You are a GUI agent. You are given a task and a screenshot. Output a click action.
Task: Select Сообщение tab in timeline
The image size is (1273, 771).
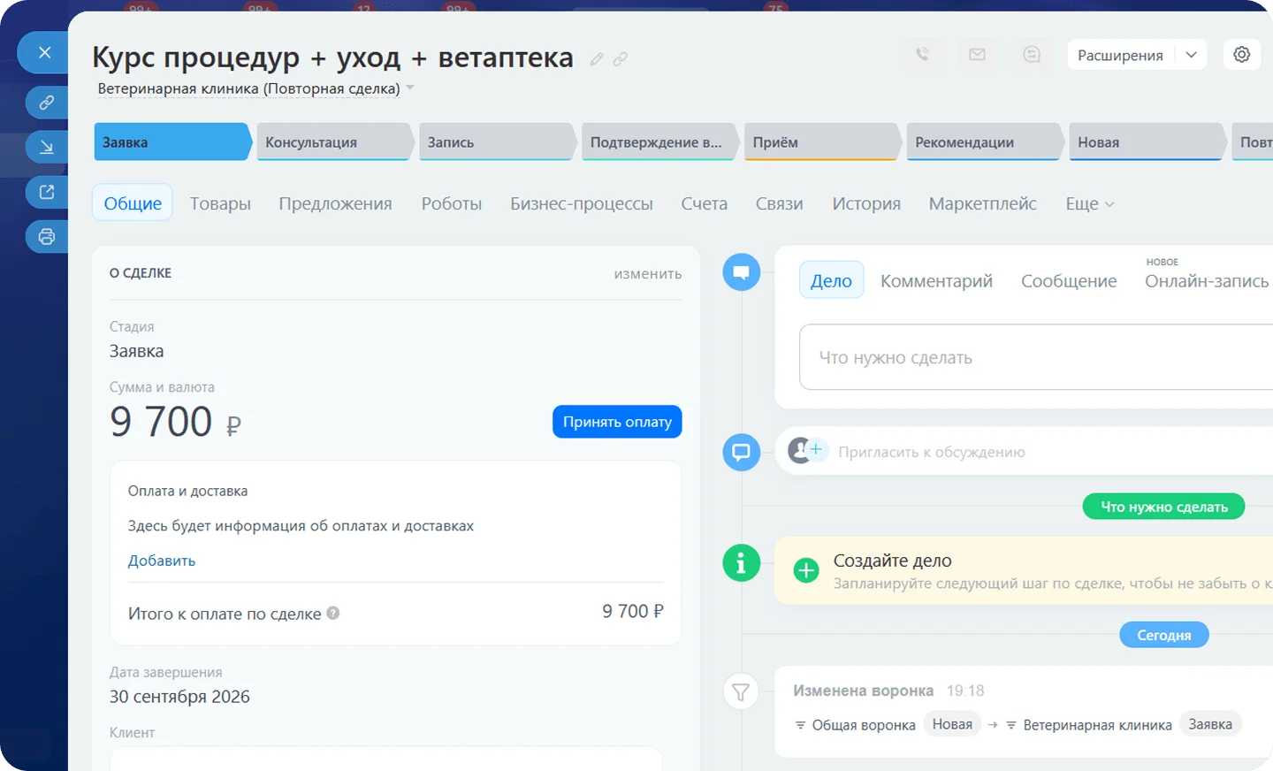click(1069, 281)
